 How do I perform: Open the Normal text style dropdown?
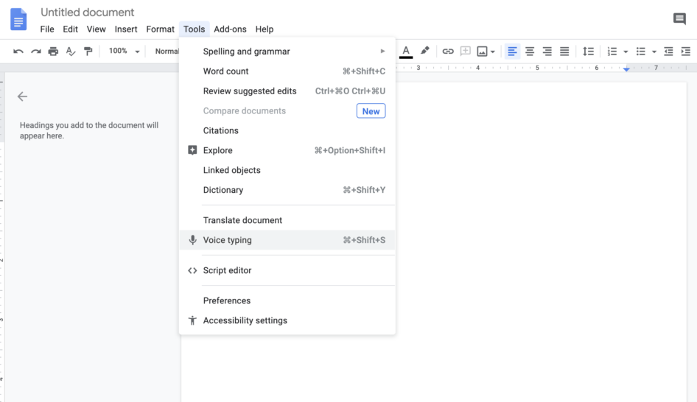click(x=167, y=52)
